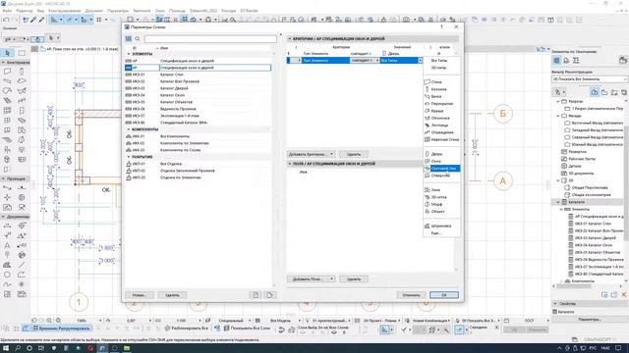Viewport: 629px width, 353px height.
Task: Select ИКЭ-01 Каталог Стен scheme row
Action: tap(199, 75)
